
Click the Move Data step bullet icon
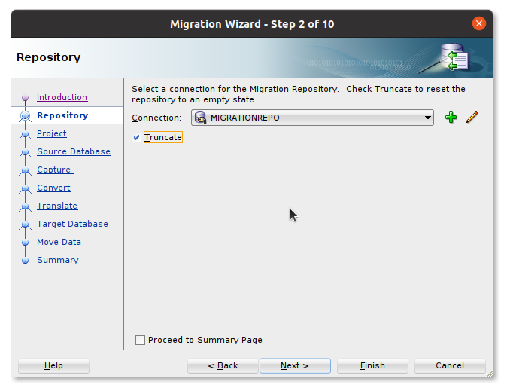pos(26,243)
